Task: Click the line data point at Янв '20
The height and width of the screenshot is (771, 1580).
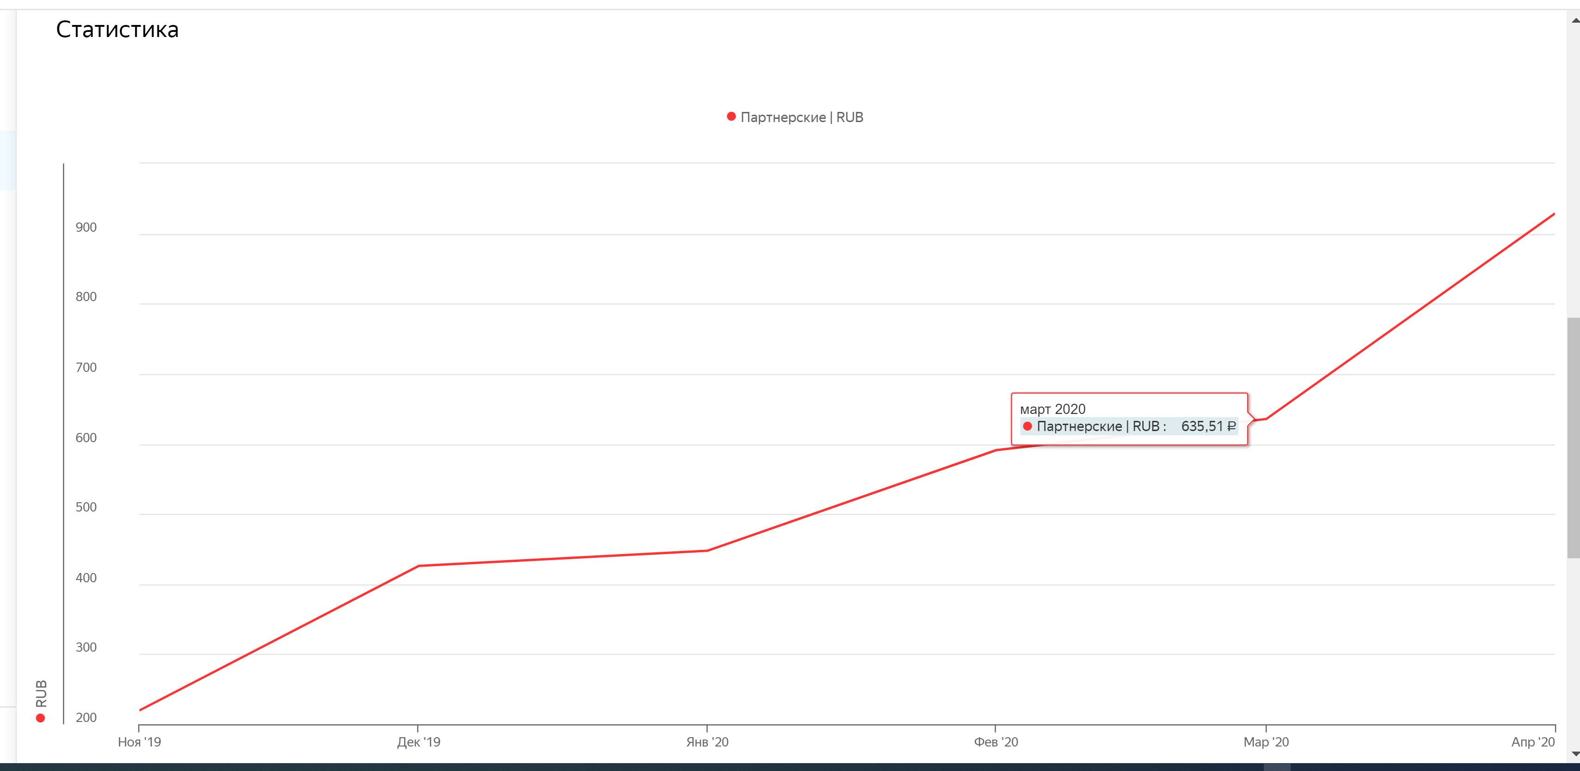Action: click(x=707, y=550)
